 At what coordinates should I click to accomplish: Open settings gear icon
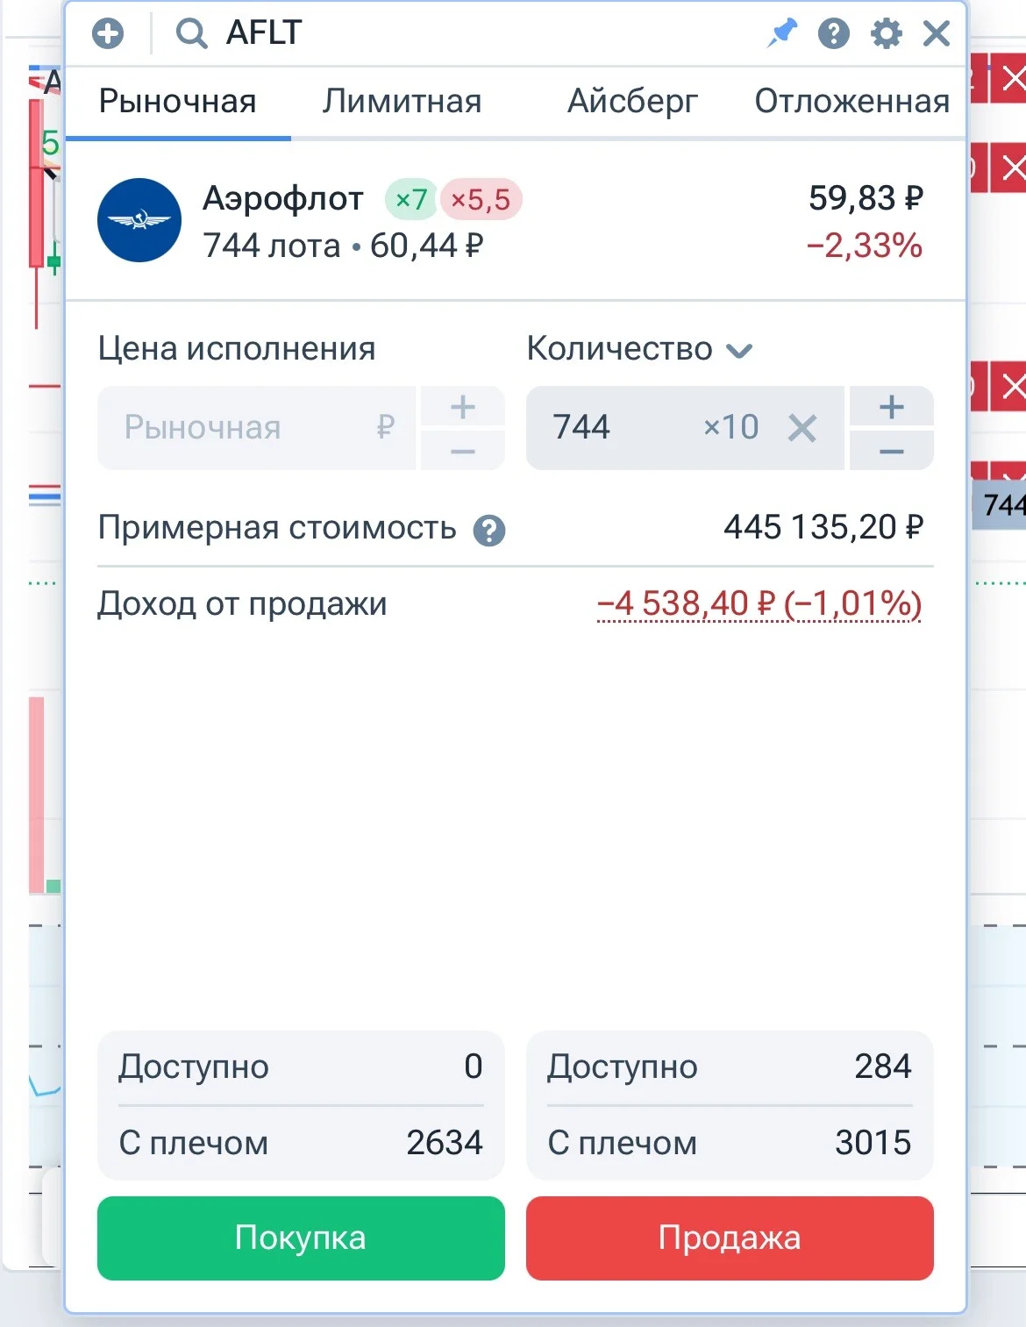[886, 34]
